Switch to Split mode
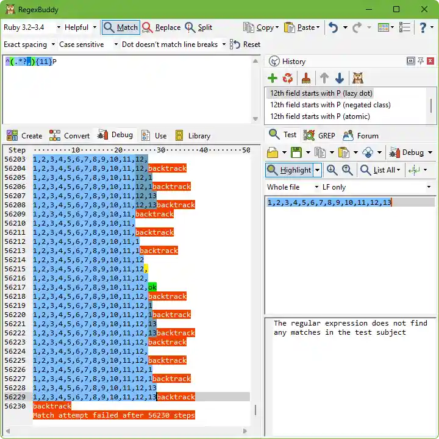This screenshot has height=439, width=439. 199,27
